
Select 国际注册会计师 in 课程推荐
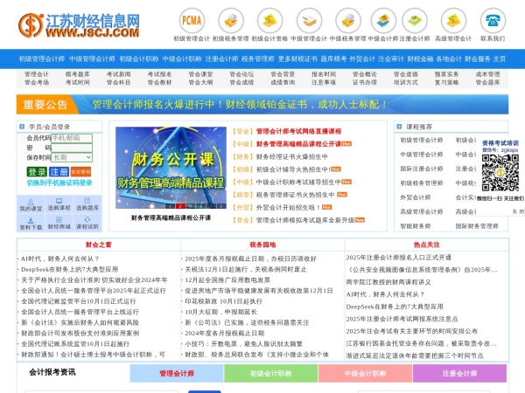click(x=422, y=169)
